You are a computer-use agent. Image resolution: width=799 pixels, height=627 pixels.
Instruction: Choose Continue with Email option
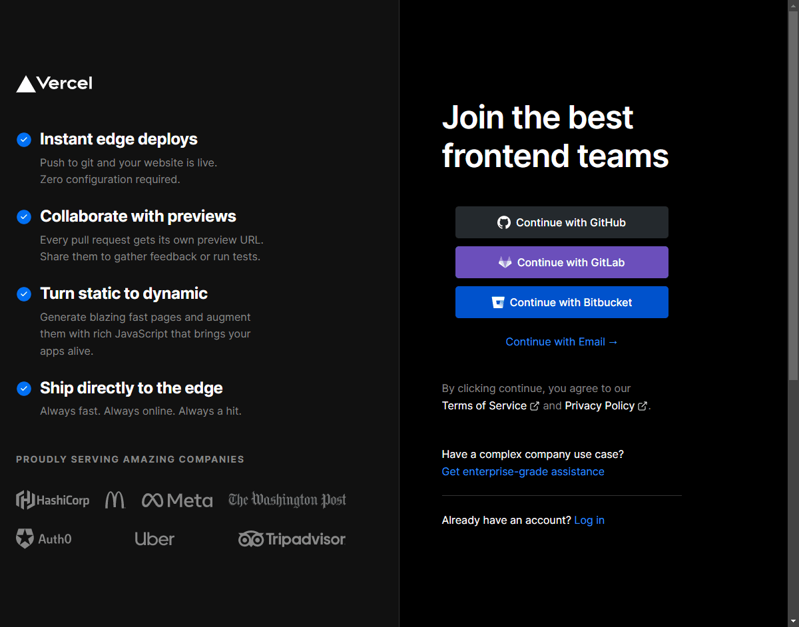click(562, 342)
